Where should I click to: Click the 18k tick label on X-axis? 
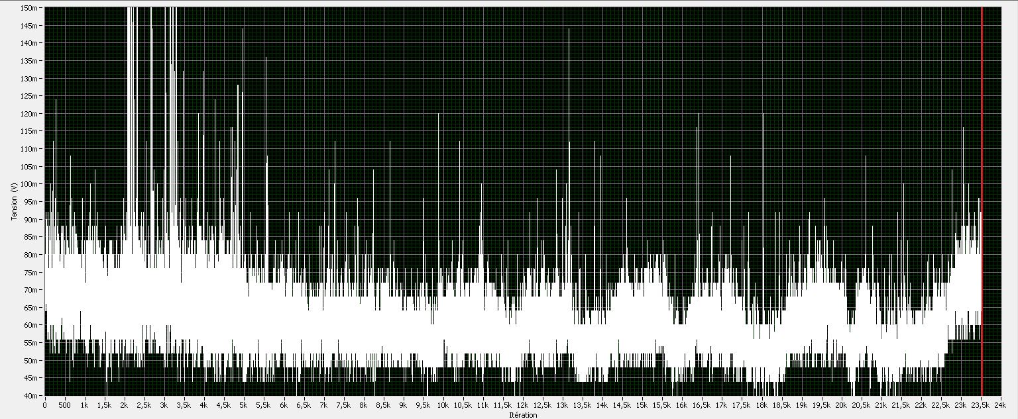point(762,404)
